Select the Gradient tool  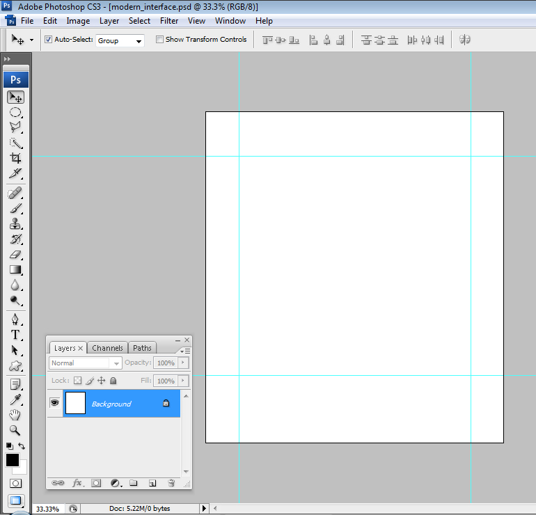click(15, 270)
